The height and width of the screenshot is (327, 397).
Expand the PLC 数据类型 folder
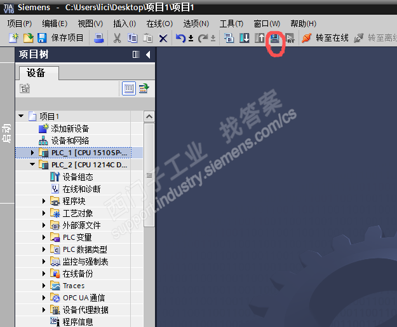[44, 249]
